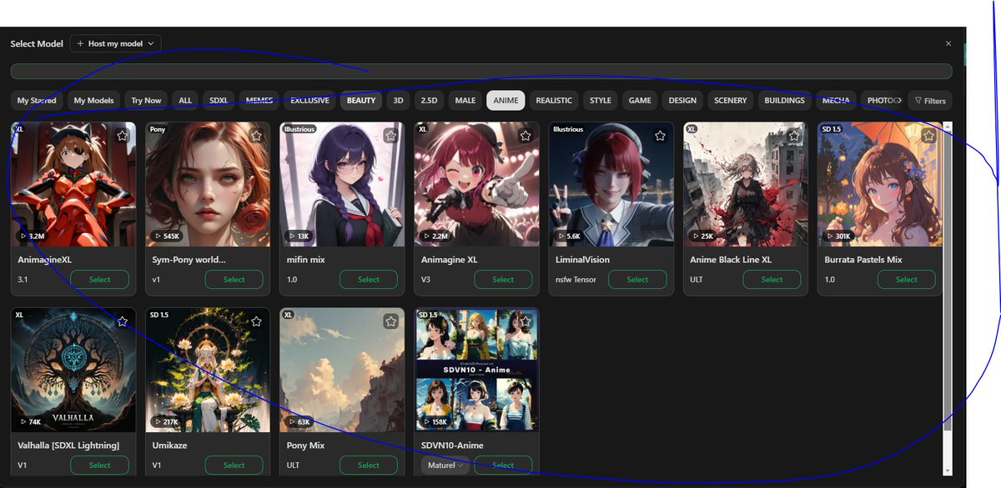Click the "Umikaze" model name

point(170,446)
